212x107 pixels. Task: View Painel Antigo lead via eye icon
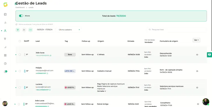click(198, 104)
